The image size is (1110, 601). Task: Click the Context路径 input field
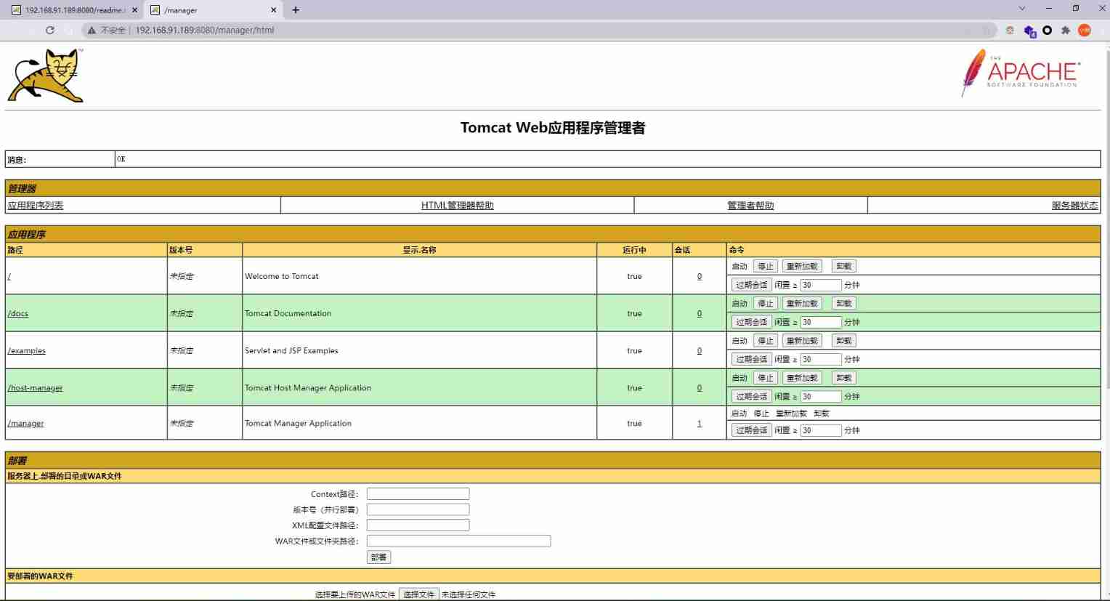pyautogui.click(x=418, y=494)
